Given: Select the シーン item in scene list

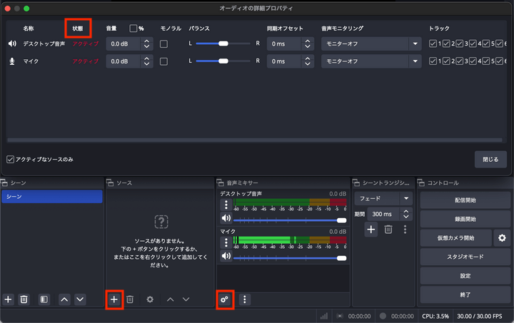Looking at the screenshot, I should pyautogui.click(x=52, y=196).
